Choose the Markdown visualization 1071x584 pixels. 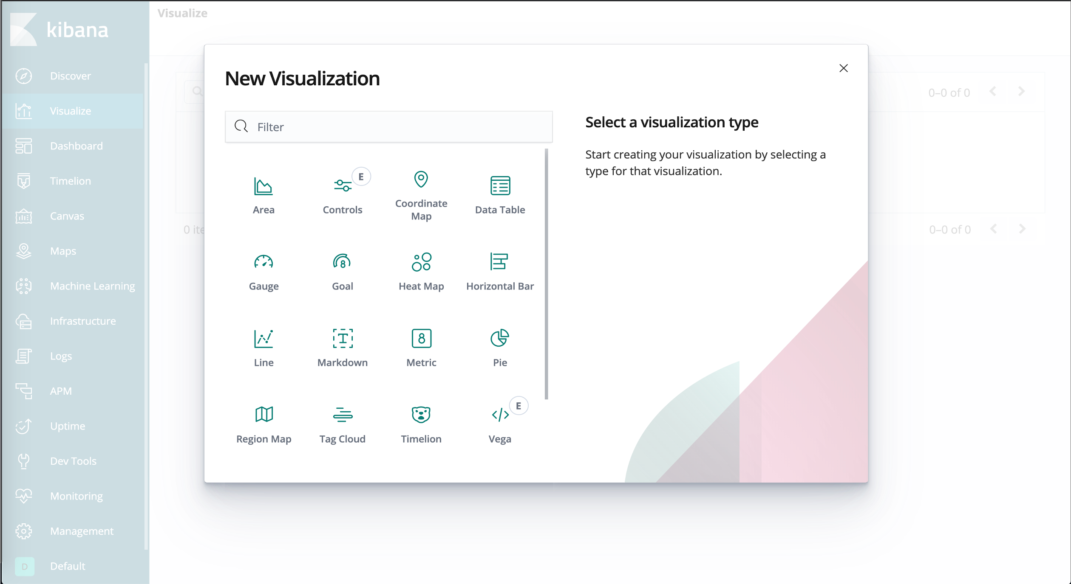click(x=343, y=348)
